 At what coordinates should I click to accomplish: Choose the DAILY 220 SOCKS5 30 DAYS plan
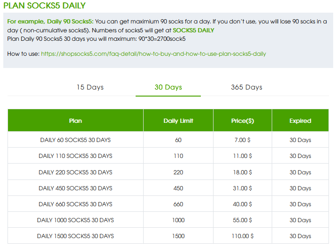point(76,172)
